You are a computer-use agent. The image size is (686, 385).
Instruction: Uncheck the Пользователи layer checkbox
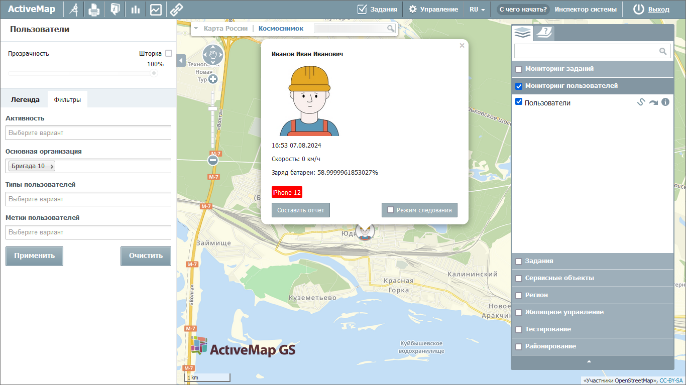point(519,102)
